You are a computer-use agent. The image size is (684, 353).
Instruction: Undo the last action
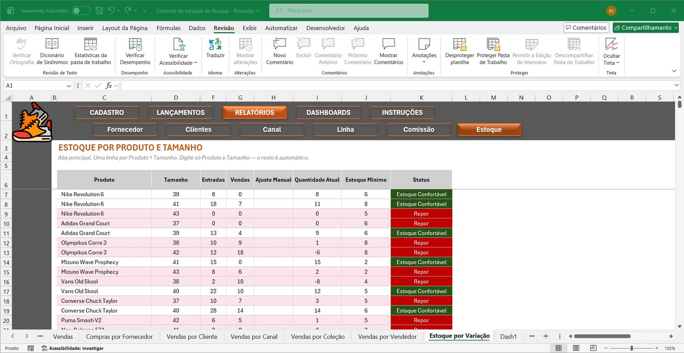pos(111,11)
